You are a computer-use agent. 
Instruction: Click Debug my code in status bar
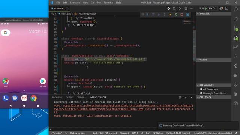click(78, 133)
